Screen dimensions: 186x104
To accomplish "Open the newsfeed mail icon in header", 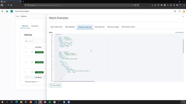I will [180, 11].
